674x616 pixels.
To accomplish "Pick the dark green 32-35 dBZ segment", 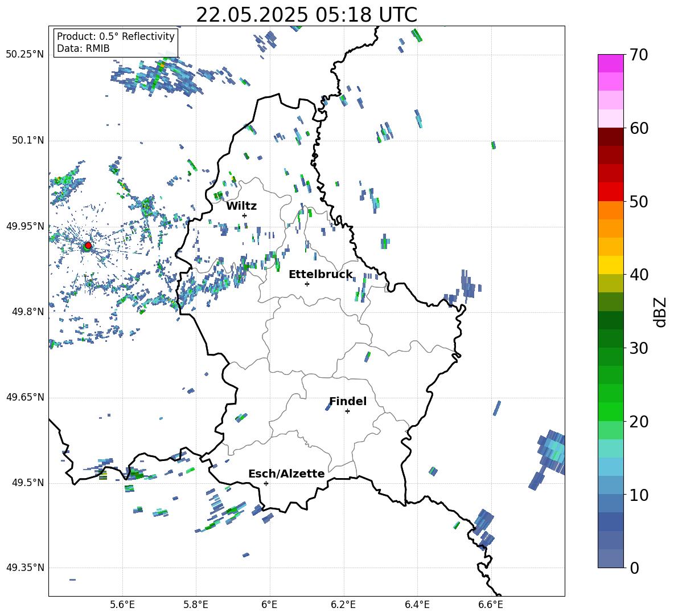I will tap(611, 320).
